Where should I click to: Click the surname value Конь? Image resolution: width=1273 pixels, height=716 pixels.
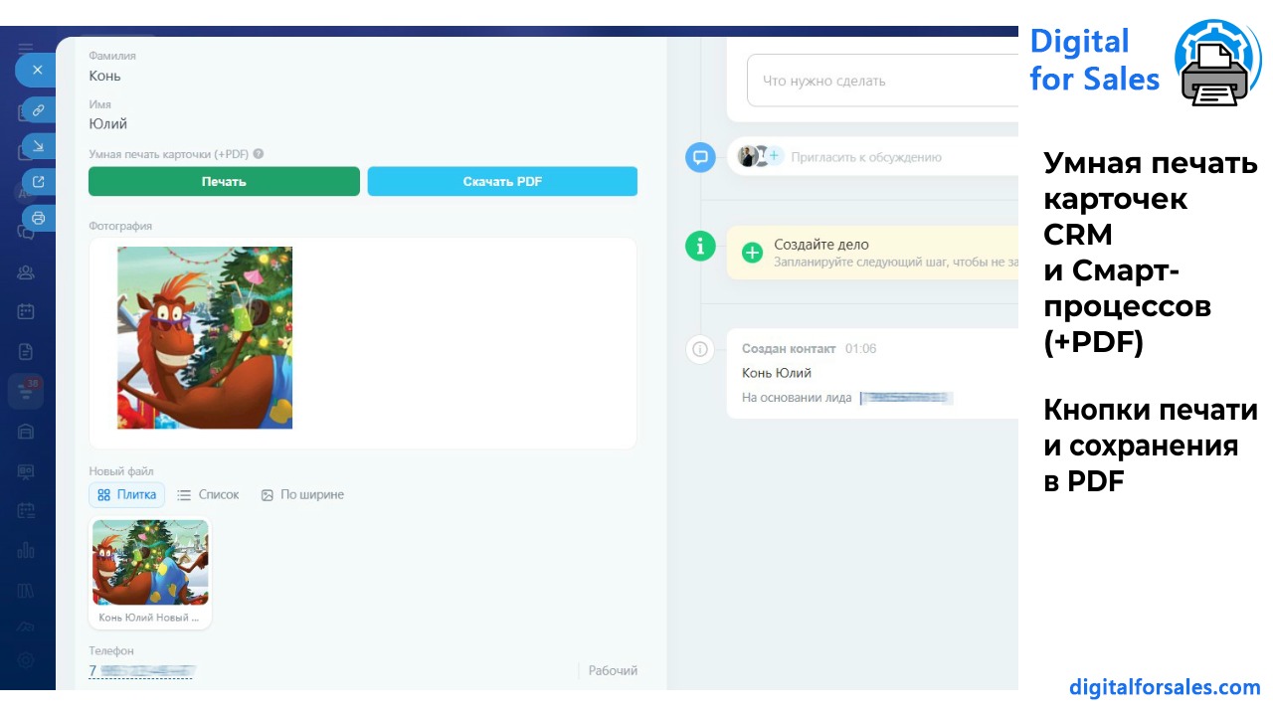pos(104,76)
